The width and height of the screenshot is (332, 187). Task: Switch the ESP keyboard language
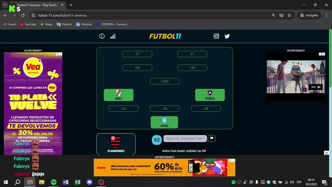click(x=299, y=182)
